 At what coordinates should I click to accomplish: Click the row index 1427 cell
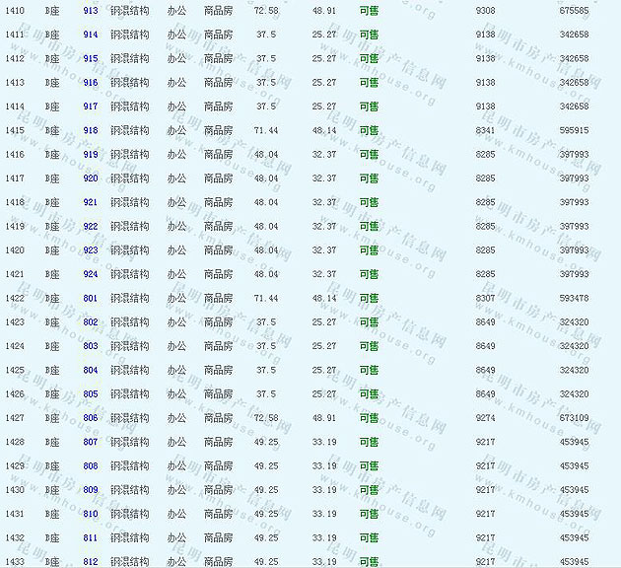(15, 418)
